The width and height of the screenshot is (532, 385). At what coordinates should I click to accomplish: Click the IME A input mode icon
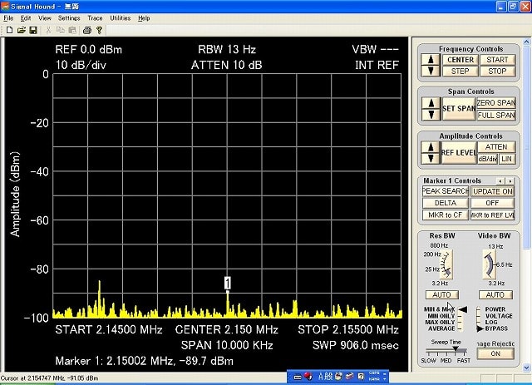[x=320, y=376]
